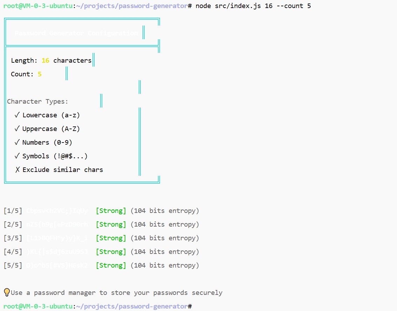Click the [Strong] label on row 2/5
397x311 pixels.
click(111, 224)
